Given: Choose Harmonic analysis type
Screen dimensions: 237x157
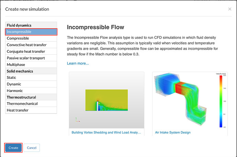Looking at the screenshot, I should (31, 91).
